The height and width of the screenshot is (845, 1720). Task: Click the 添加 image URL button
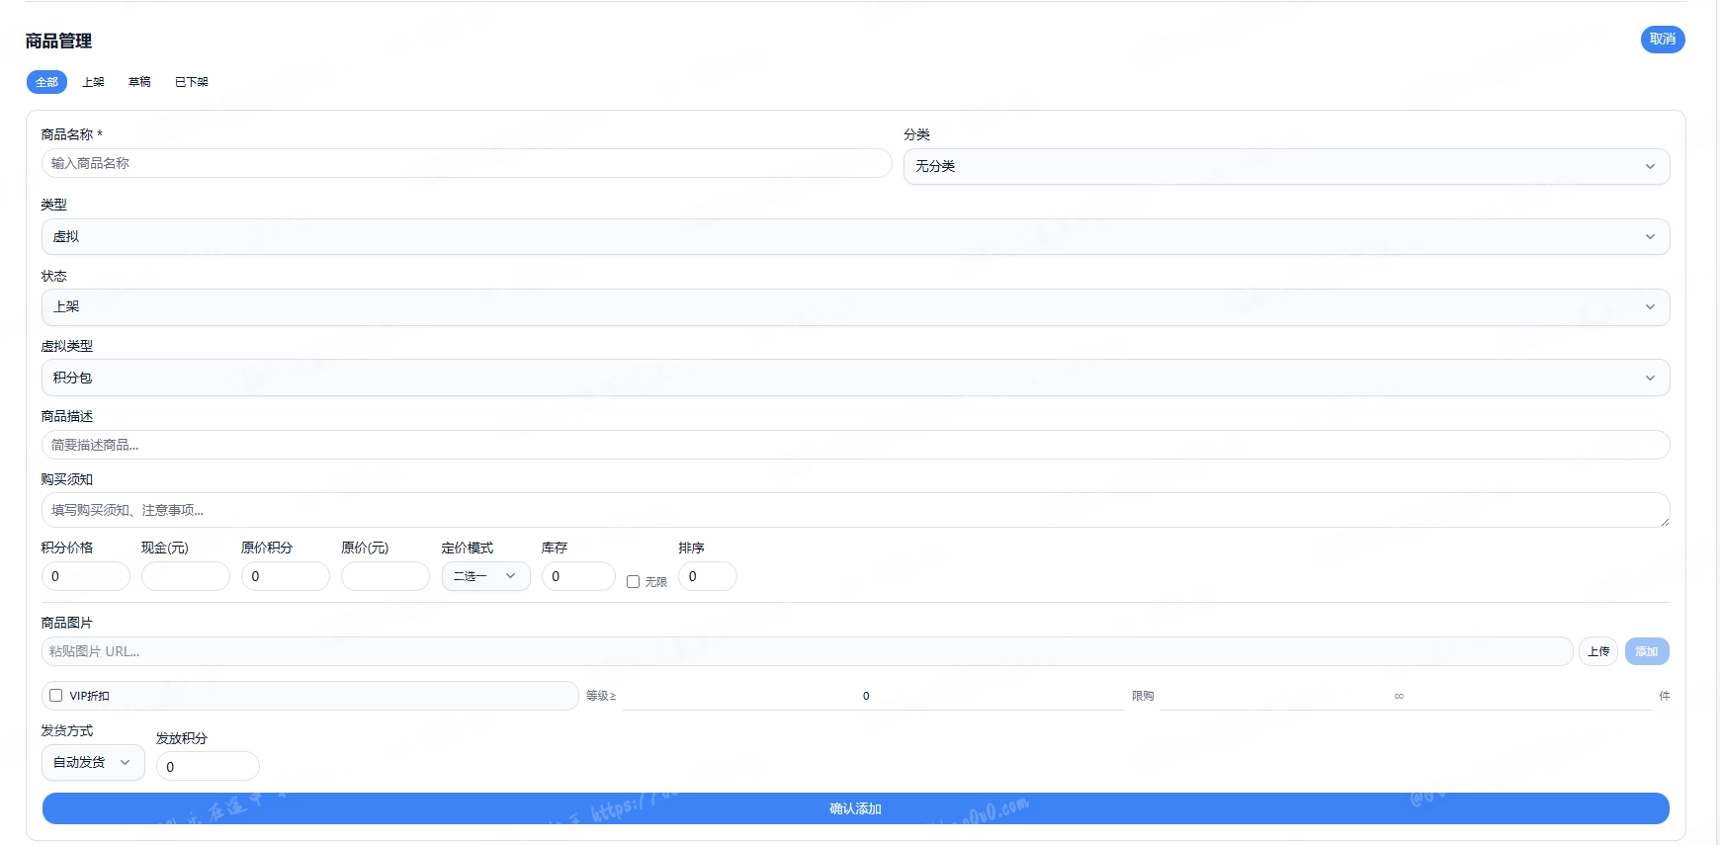coord(1647,651)
